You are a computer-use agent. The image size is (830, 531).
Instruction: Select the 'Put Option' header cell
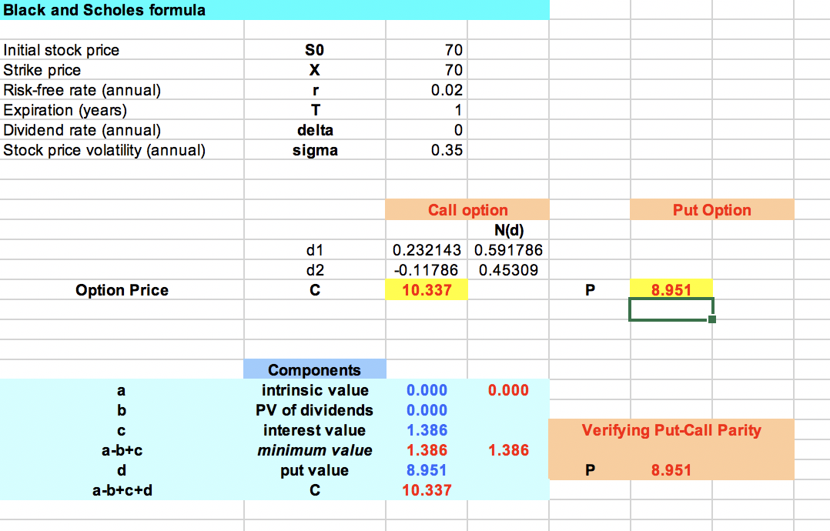[x=712, y=210]
